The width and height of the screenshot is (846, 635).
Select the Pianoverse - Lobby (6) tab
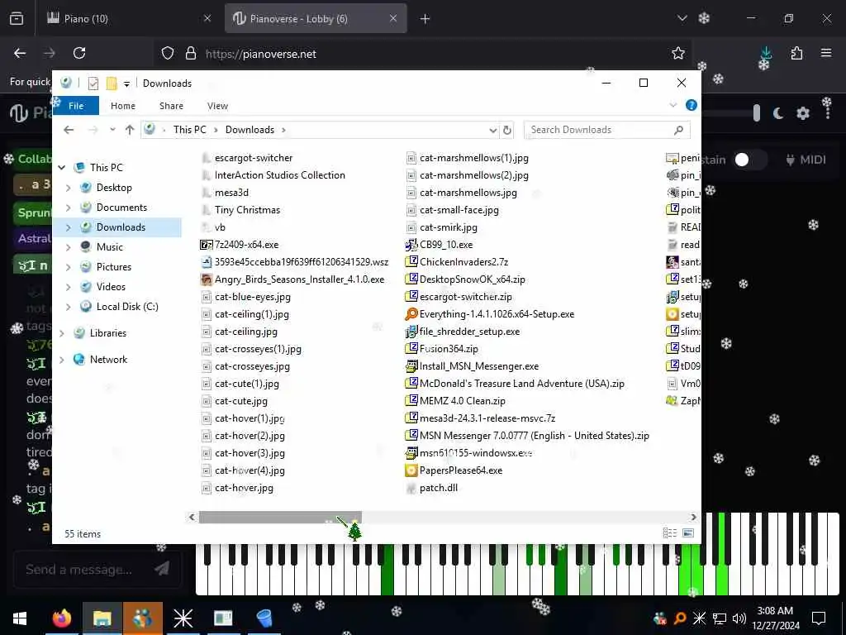pyautogui.click(x=316, y=19)
